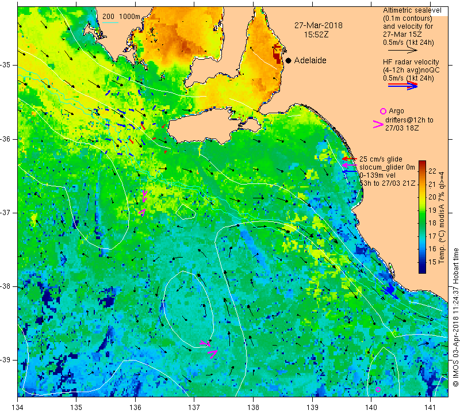Click the blue 0-139m vel arrow
Viewport: 460px width, 414px height.
click(x=349, y=171)
